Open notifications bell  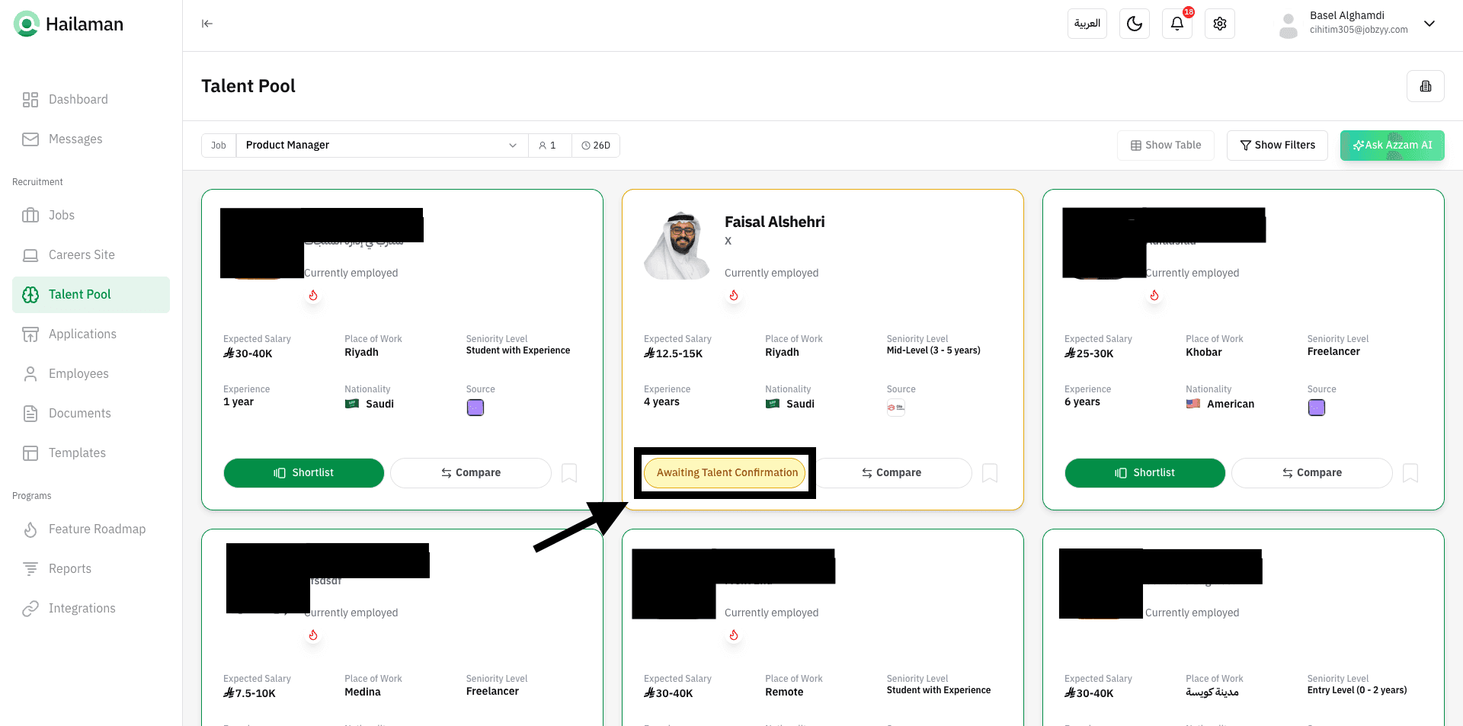point(1177,24)
